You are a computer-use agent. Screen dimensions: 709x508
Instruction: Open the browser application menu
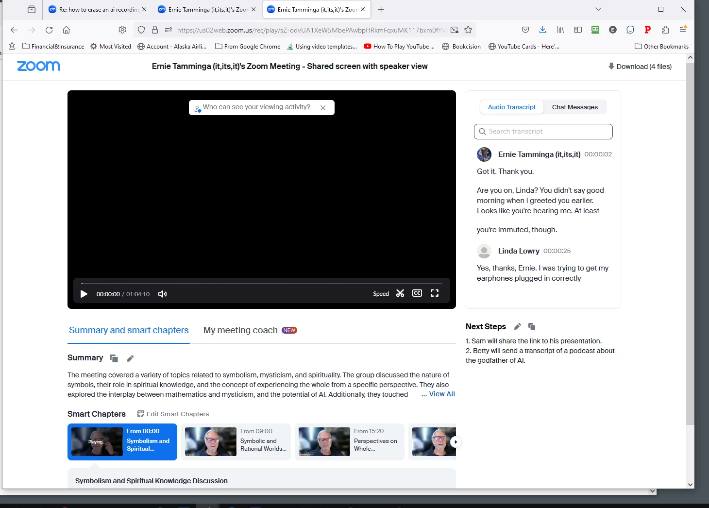coord(683,30)
